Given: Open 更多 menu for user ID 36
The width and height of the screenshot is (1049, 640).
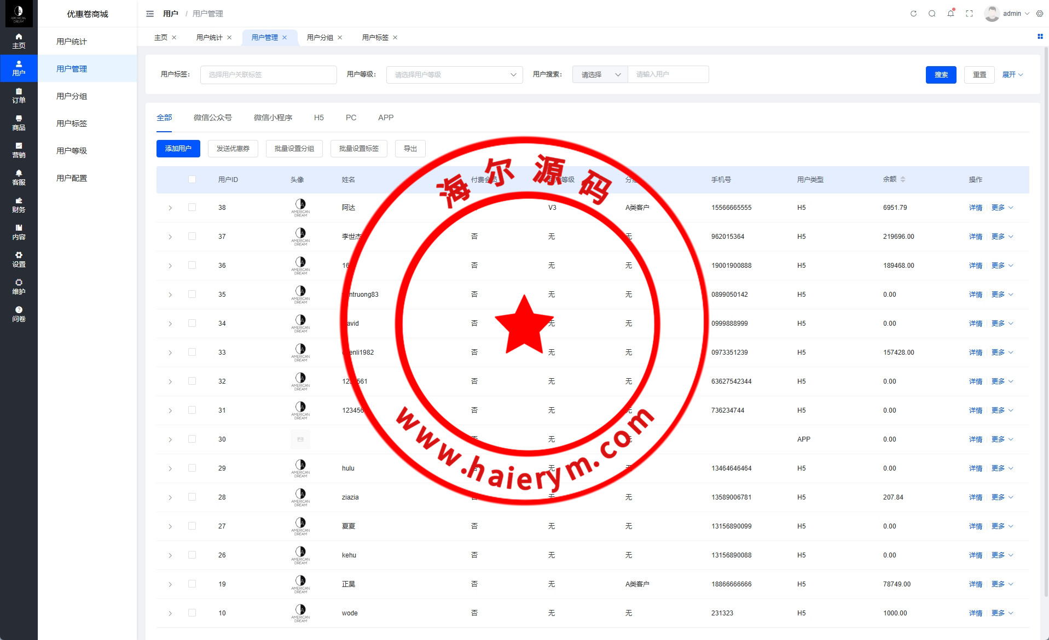Looking at the screenshot, I should click(x=1002, y=266).
